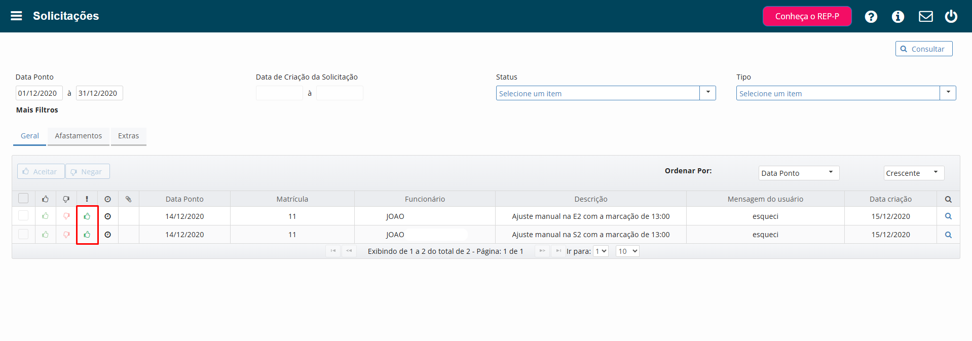Click the creation start date field
The width and height of the screenshot is (972, 341).
[x=279, y=93]
